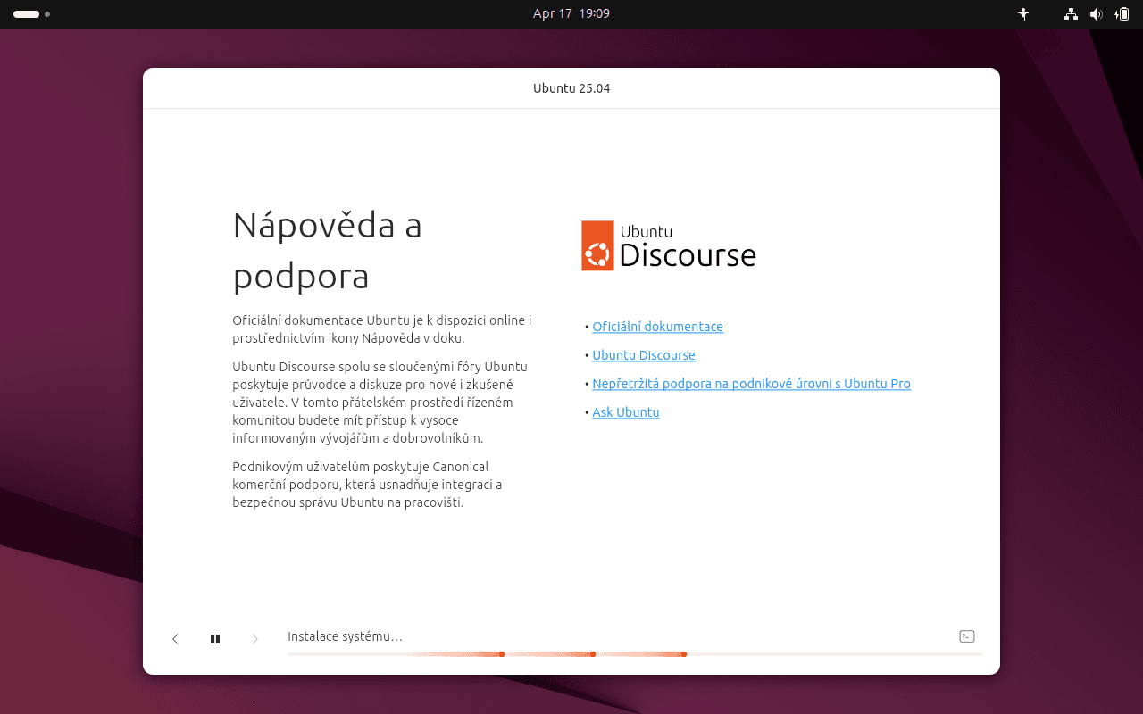
Task: Open the Ask Ubuntu link
Action: pos(626,412)
